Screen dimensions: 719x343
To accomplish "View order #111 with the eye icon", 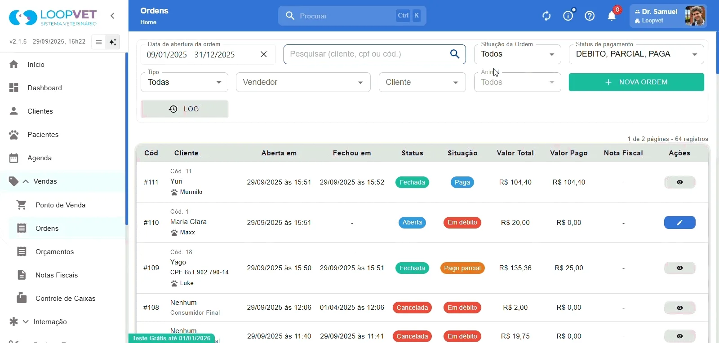I will click(x=679, y=182).
